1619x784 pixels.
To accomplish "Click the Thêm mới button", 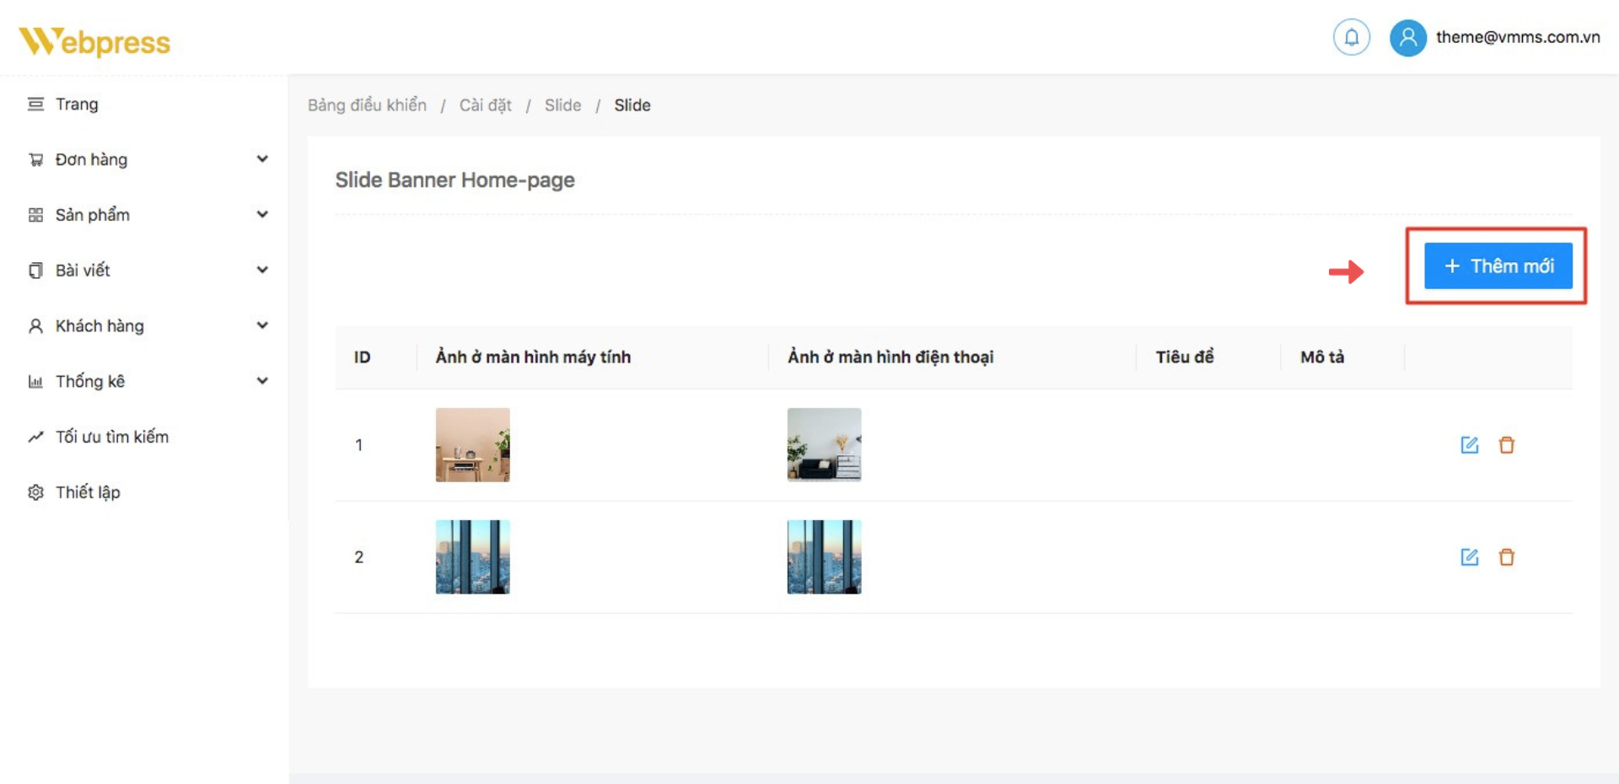I will 1498,266.
